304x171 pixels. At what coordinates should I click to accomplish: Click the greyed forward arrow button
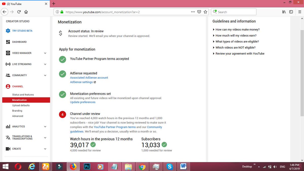12,12
